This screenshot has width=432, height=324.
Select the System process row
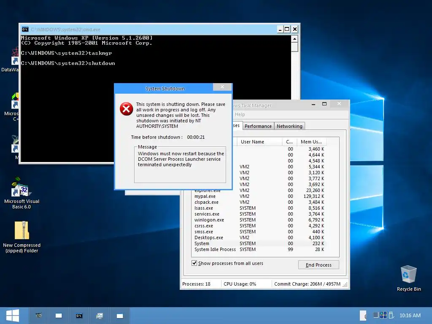pyautogui.click(x=259, y=243)
